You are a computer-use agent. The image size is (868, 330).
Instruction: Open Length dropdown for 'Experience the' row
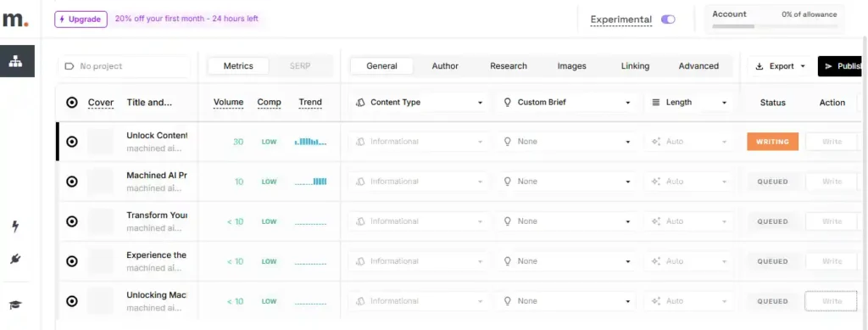[x=688, y=261]
